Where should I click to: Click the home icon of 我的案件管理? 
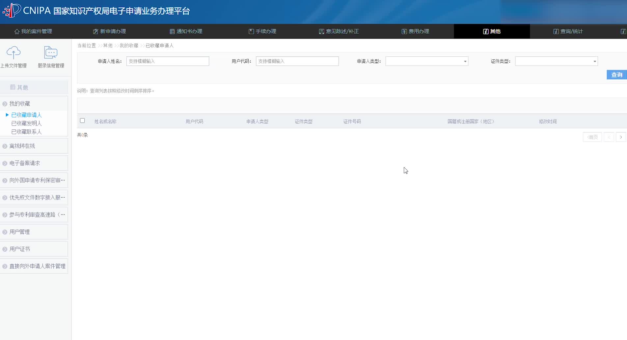[x=17, y=32]
